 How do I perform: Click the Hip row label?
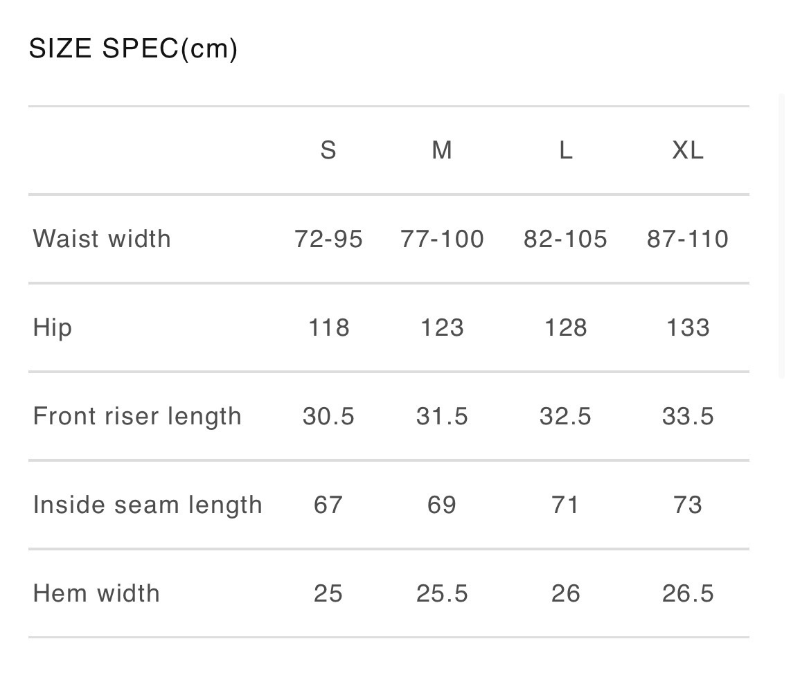(x=53, y=327)
